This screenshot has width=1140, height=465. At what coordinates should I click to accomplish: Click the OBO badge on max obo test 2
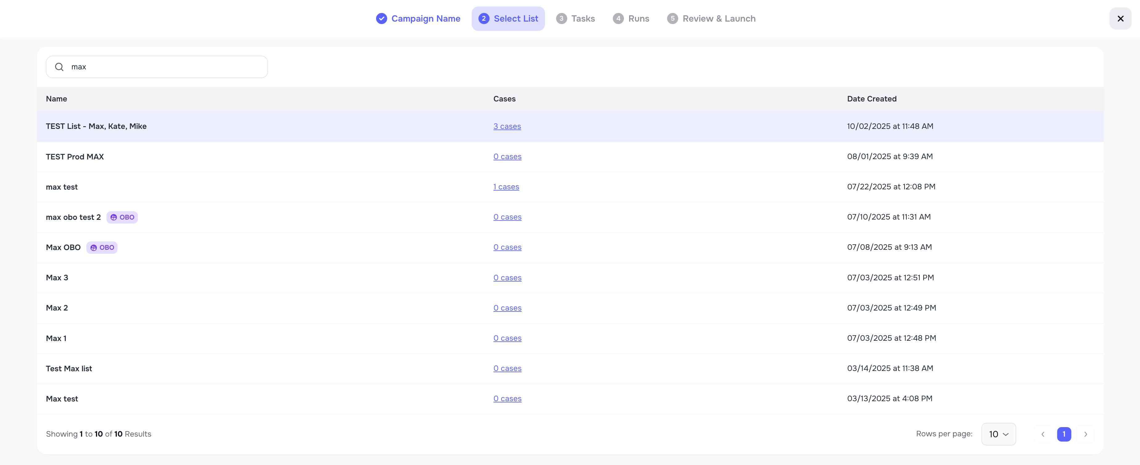pyautogui.click(x=122, y=217)
